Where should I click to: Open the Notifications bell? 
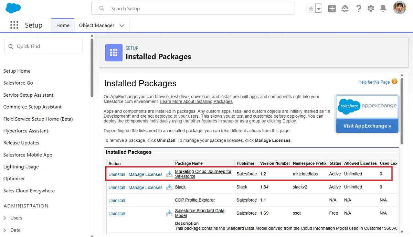pyautogui.click(x=383, y=9)
